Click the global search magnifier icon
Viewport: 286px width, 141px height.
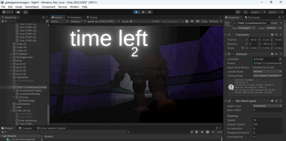click(x=246, y=12)
